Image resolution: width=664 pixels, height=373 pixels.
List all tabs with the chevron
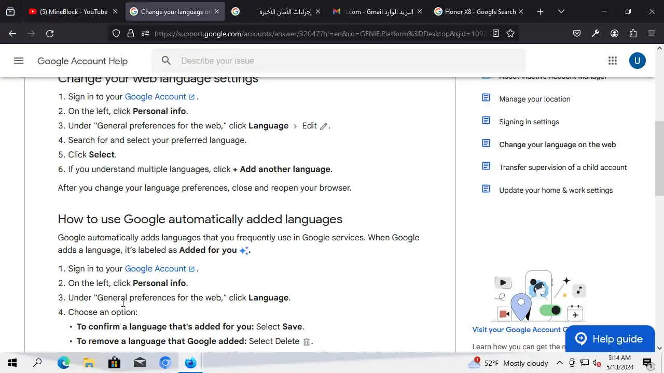coord(561,11)
